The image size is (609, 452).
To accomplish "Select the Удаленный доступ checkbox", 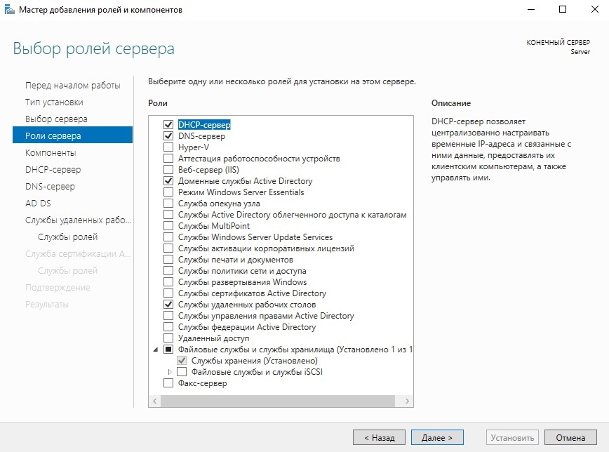I will coord(168,338).
